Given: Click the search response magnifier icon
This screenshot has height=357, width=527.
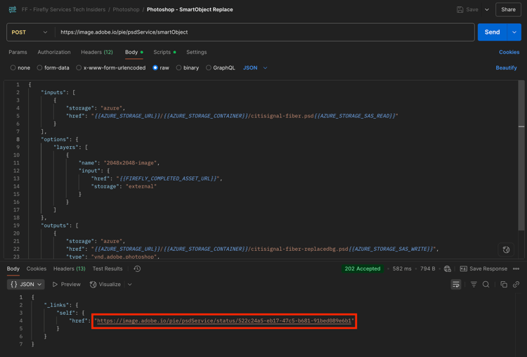Looking at the screenshot, I should pyautogui.click(x=486, y=285).
